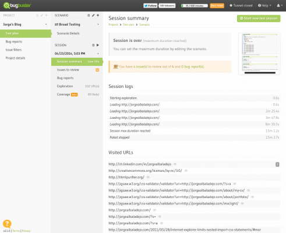Open the http://ch.linkedin.com/in/jorgealbaladejo link

point(140,164)
